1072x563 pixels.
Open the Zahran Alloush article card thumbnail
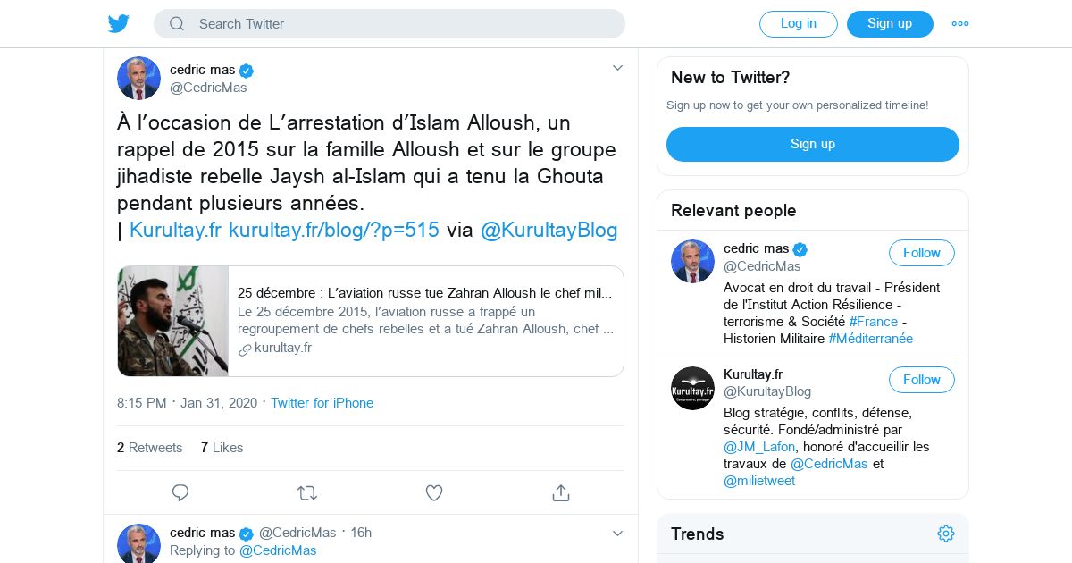(173, 321)
